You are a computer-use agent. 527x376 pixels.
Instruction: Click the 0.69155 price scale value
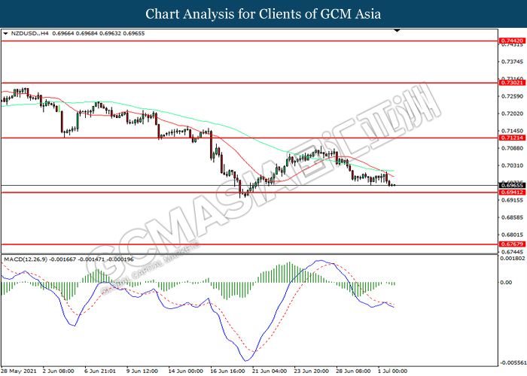pos(512,200)
